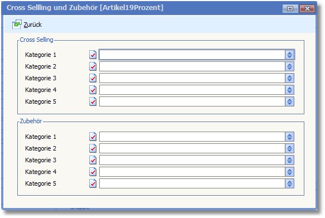The height and width of the screenshot is (218, 325).
Task: Click checkmark document icon for Cross Selling Kategorie 5
Action: [x=93, y=101]
